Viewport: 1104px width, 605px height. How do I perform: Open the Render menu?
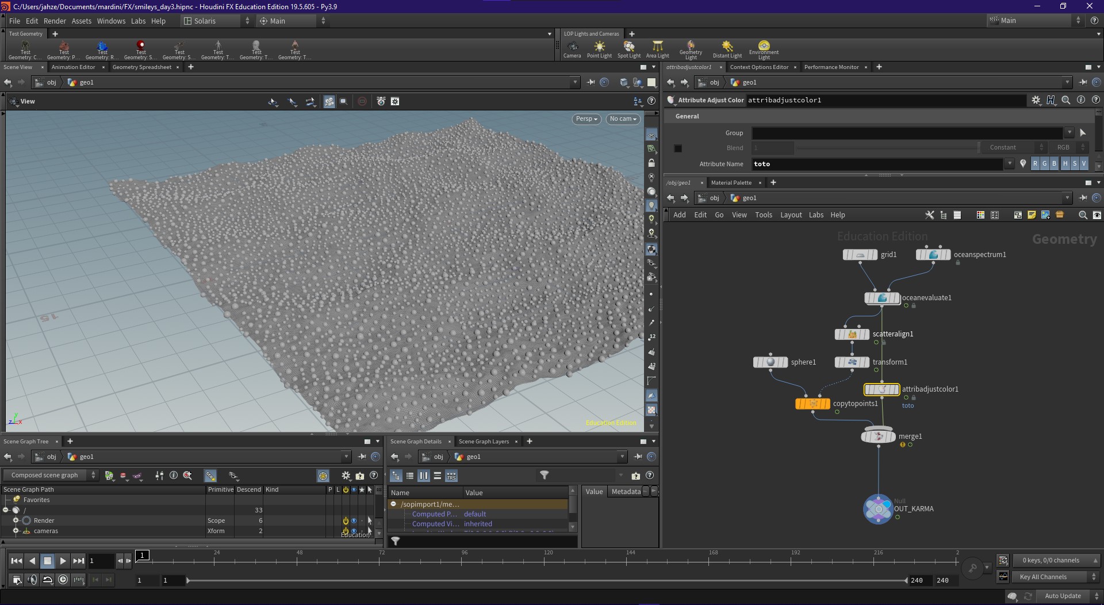click(55, 21)
